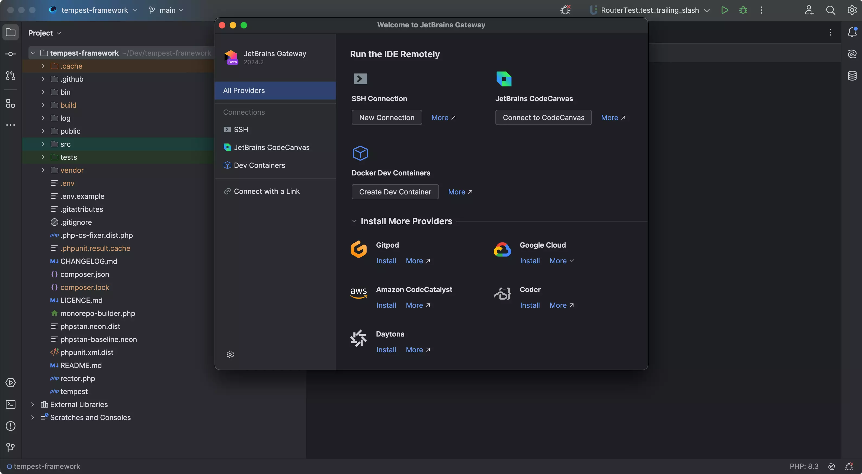This screenshot has height=474, width=862.
Task: Click the New Connection button
Action: (386, 117)
